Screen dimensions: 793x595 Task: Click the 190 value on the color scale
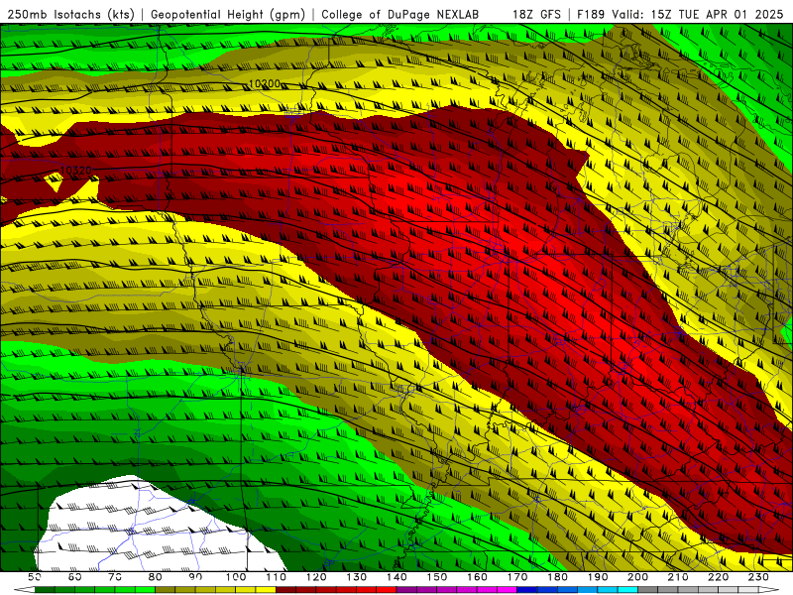(x=598, y=577)
